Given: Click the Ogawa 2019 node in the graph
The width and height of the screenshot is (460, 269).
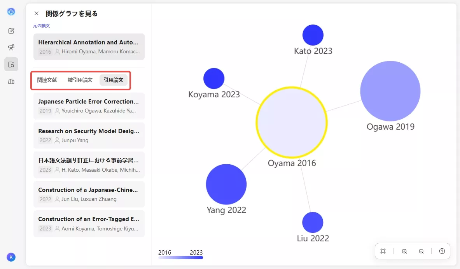Looking at the screenshot, I should [390, 90].
